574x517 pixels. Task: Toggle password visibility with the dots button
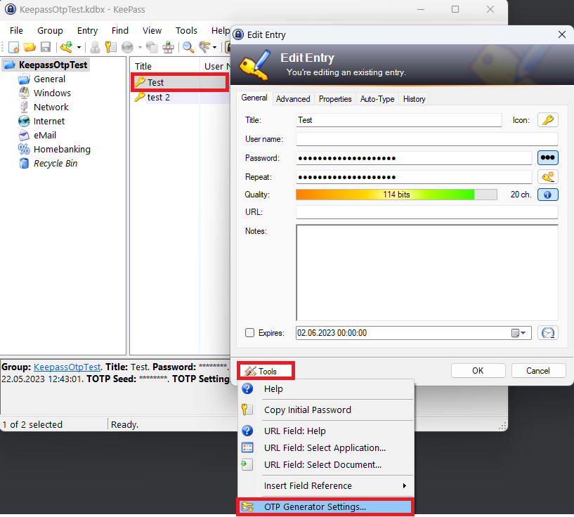click(x=547, y=157)
